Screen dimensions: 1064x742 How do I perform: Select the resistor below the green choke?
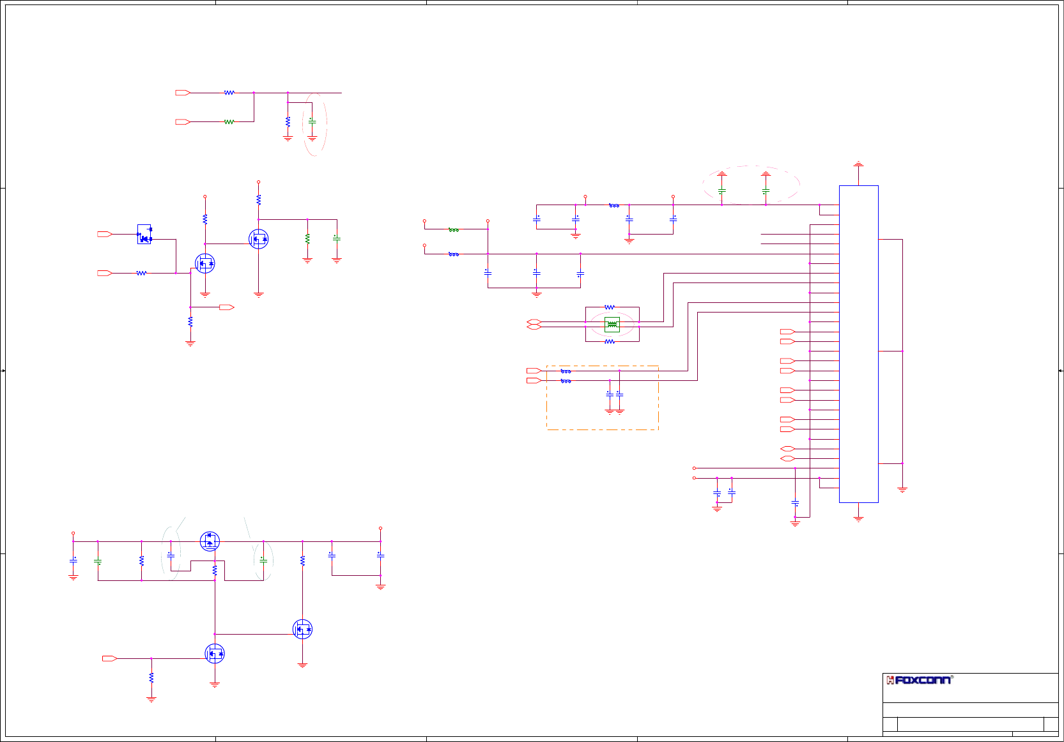pos(610,342)
